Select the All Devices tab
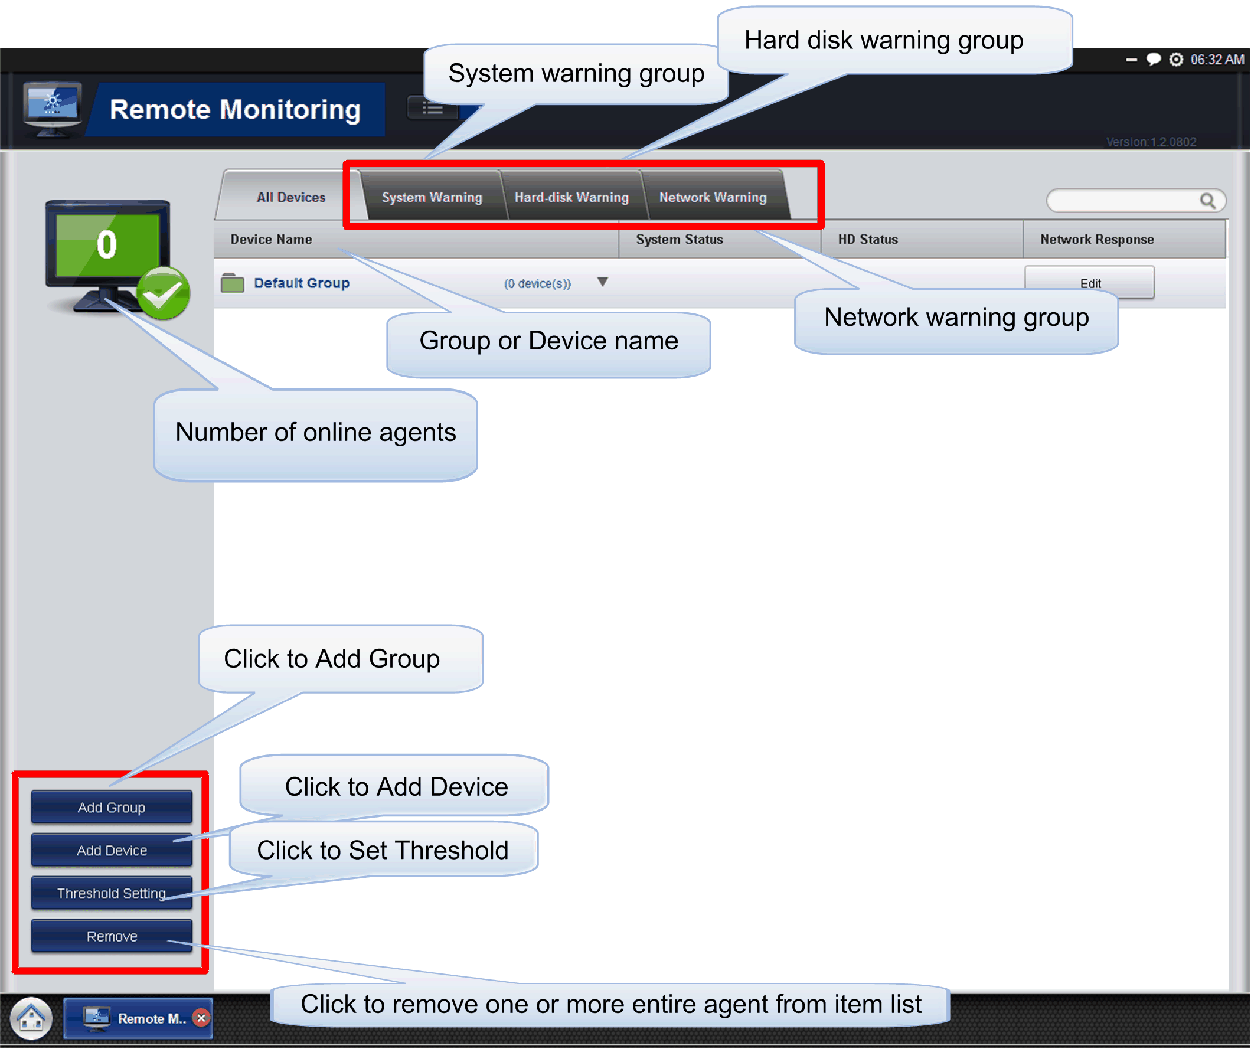The width and height of the screenshot is (1251, 1049). [290, 197]
